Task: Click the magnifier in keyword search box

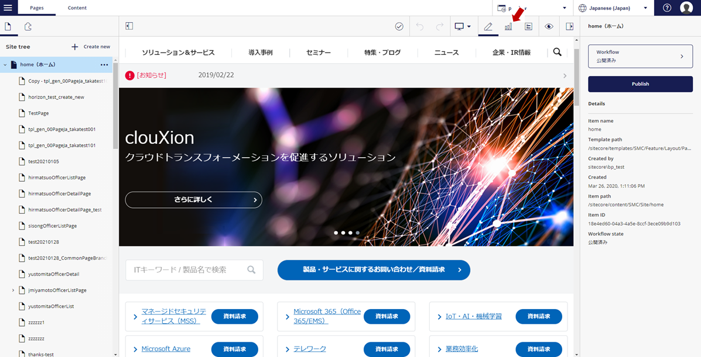Action: pos(251,269)
